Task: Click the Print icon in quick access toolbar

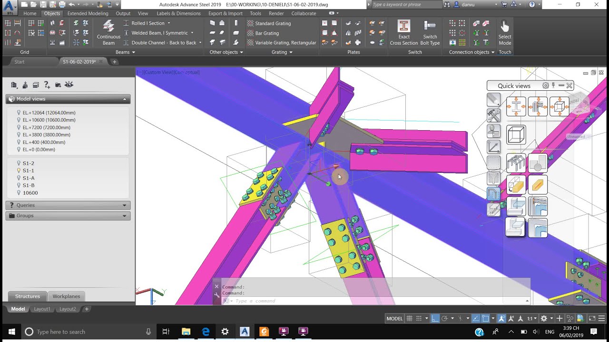Action: (x=62, y=4)
